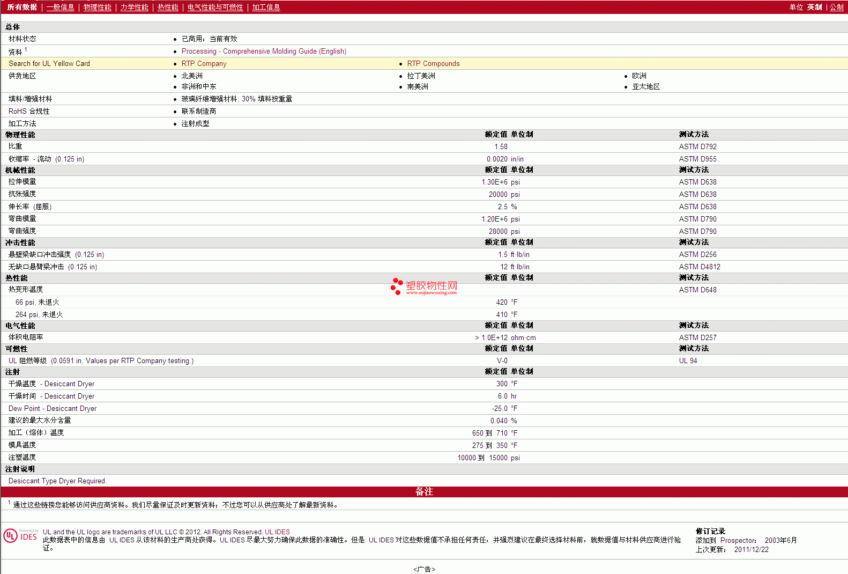Click the UL IDES logo in footer
Viewport: 848px width, 574px height.
(20, 536)
